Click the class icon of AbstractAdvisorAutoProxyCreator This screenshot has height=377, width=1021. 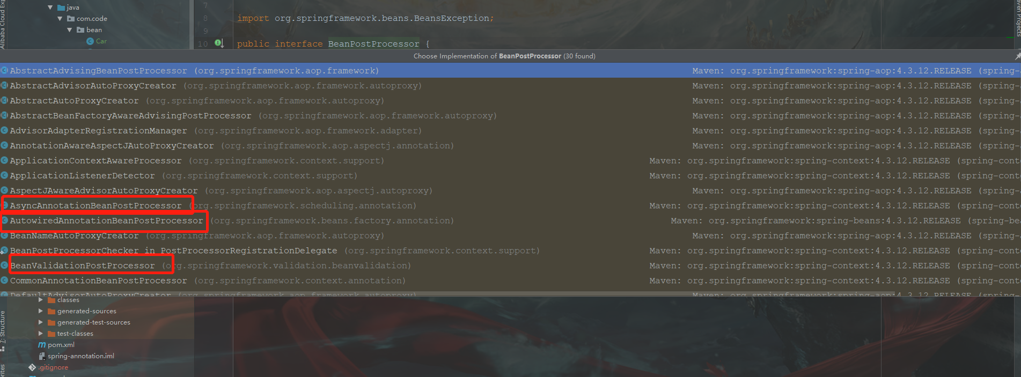(x=4, y=86)
